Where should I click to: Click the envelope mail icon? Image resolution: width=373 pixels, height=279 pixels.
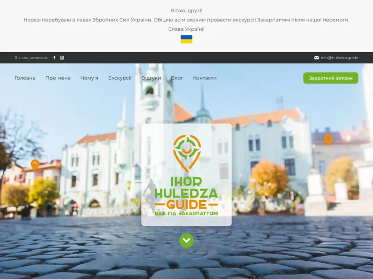tap(317, 58)
